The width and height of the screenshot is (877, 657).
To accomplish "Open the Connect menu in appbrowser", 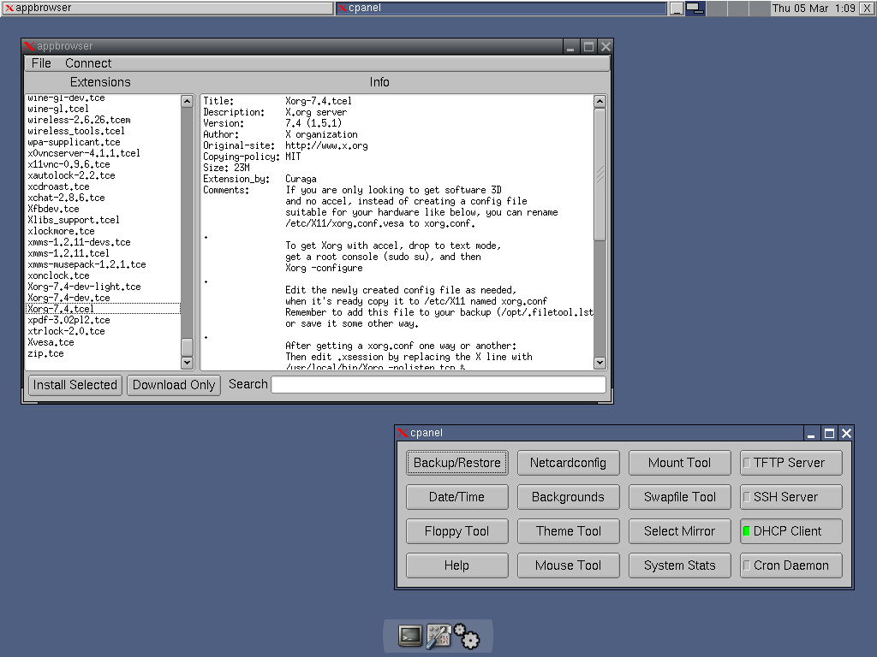I will tap(88, 63).
